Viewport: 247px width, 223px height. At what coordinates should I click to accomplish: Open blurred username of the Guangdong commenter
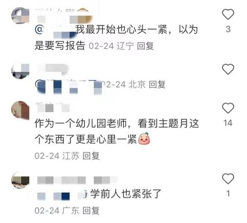click(x=78, y=180)
